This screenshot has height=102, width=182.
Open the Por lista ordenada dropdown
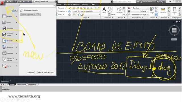coord(28,14)
